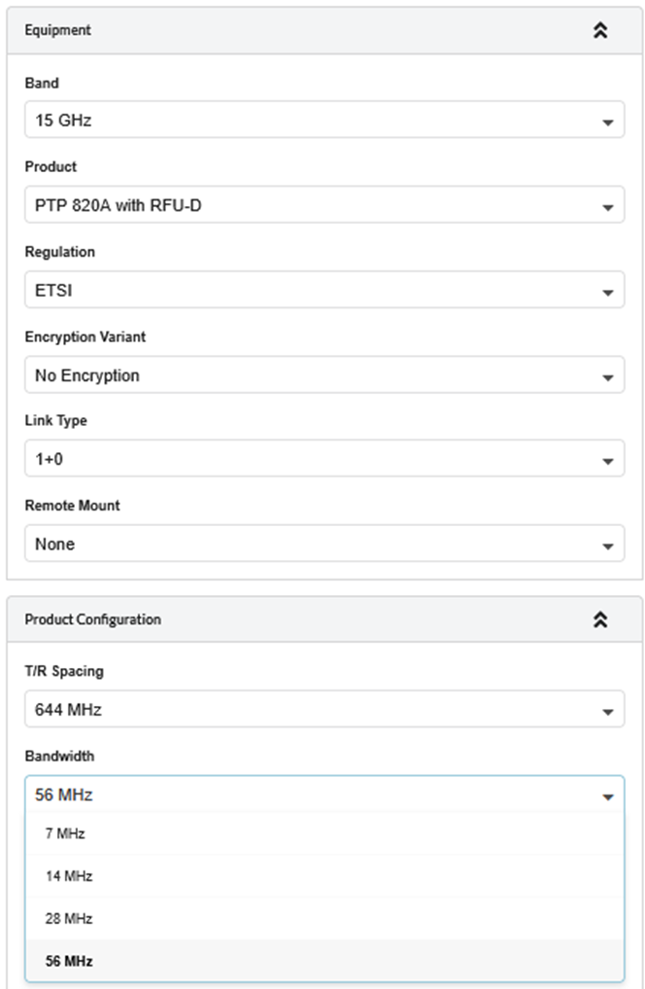Open Product dropdown showing PTP 820A
The height and width of the screenshot is (989, 645).
311,206
